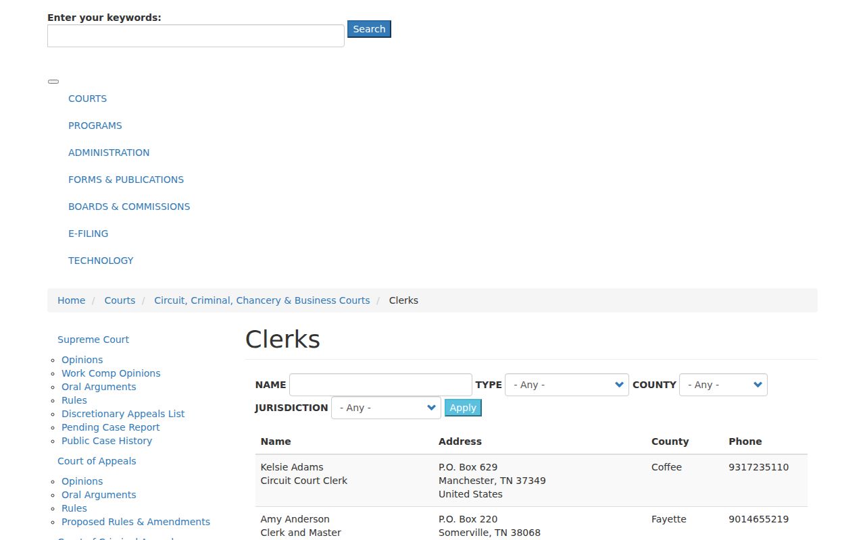The width and height of the screenshot is (865, 540).
Task: Open Public Case History link
Action: (x=107, y=441)
